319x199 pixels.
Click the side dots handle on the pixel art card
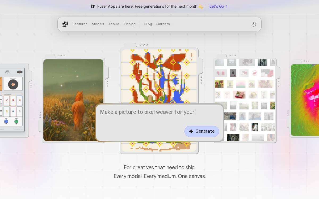[x=201, y=80]
